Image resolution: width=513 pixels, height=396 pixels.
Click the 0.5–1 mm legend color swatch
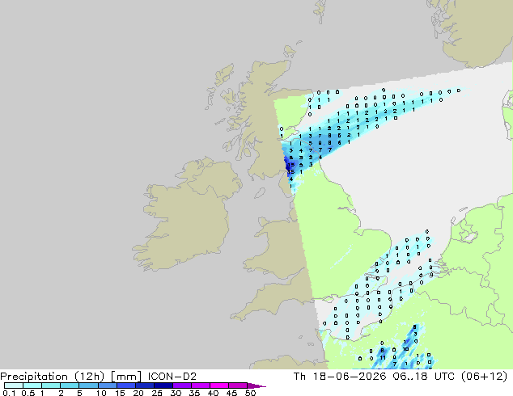click(32, 385)
